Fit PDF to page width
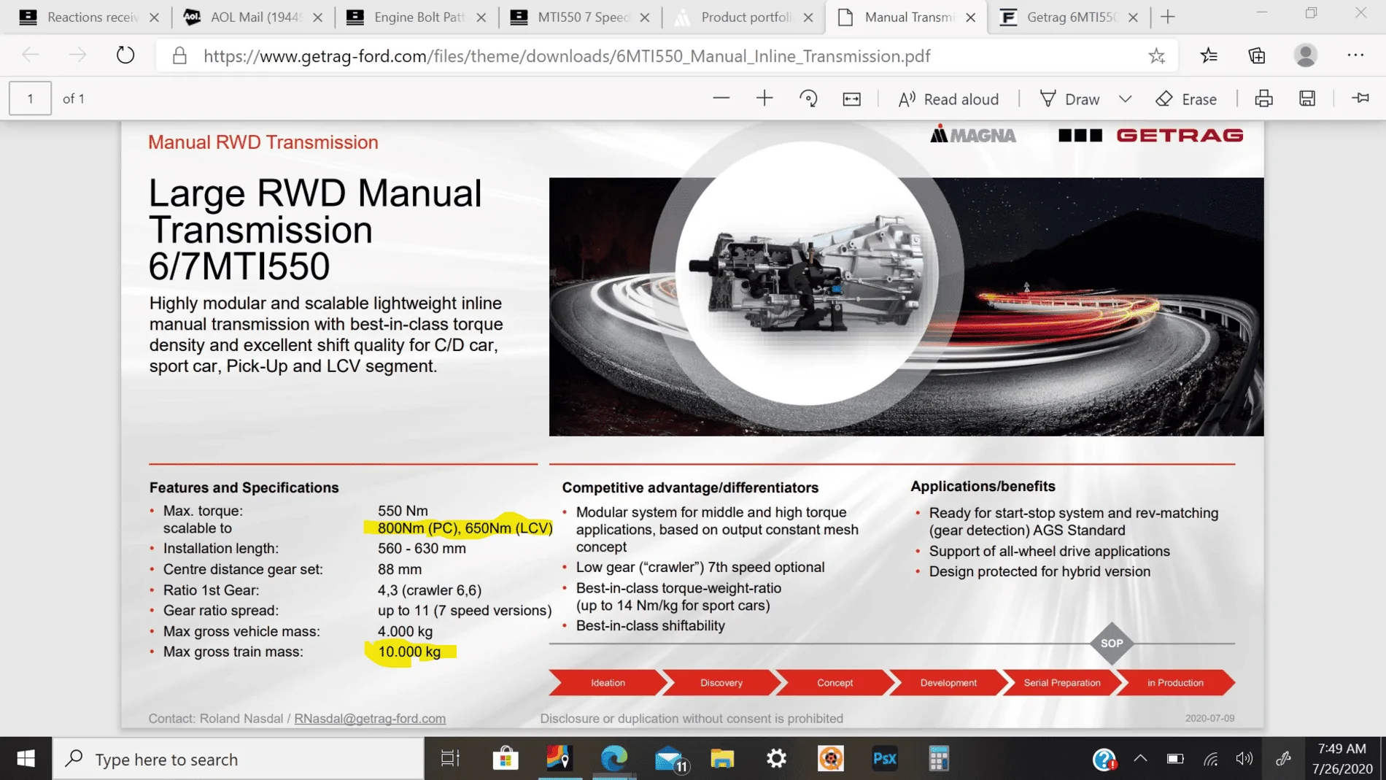The image size is (1386, 780). [851, 99]
